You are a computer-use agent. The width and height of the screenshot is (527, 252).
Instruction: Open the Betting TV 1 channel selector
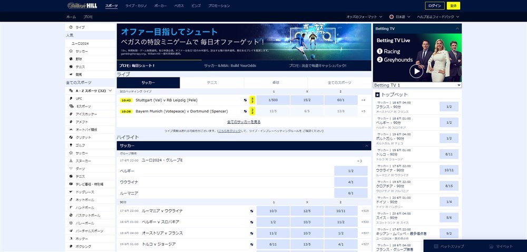[x=417, y=85]
